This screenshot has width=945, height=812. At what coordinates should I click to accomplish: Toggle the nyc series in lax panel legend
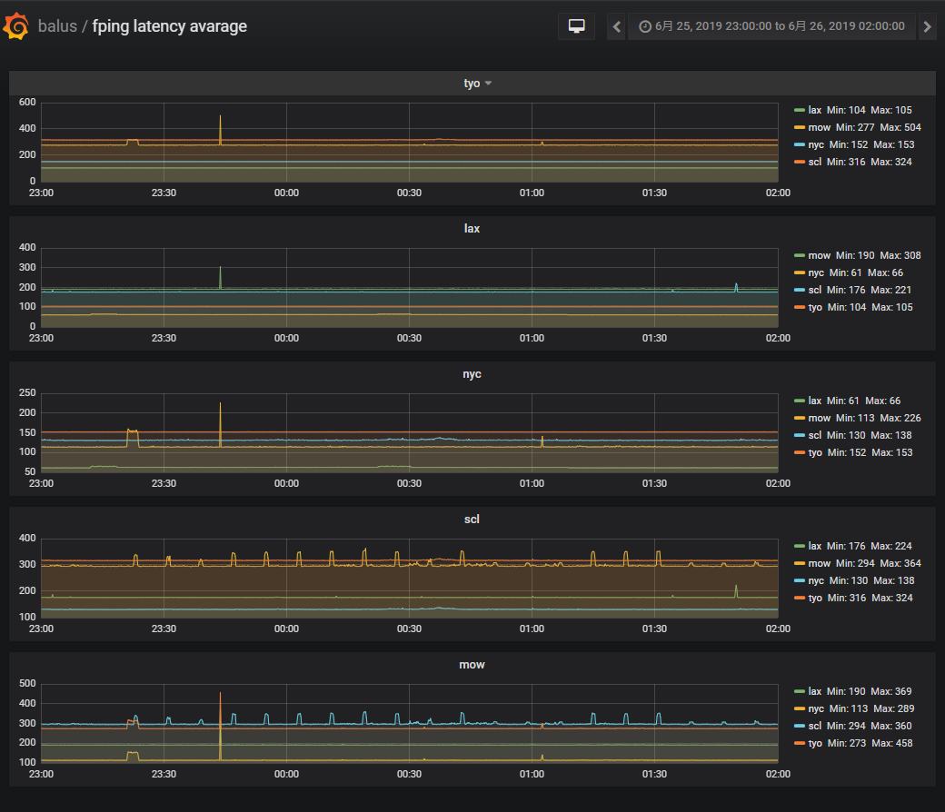pos(816,272)
